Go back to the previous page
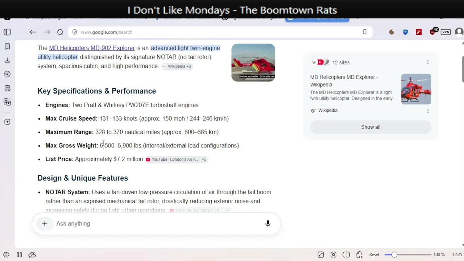Viewport: 464px width, 261px height. (33, 32)
